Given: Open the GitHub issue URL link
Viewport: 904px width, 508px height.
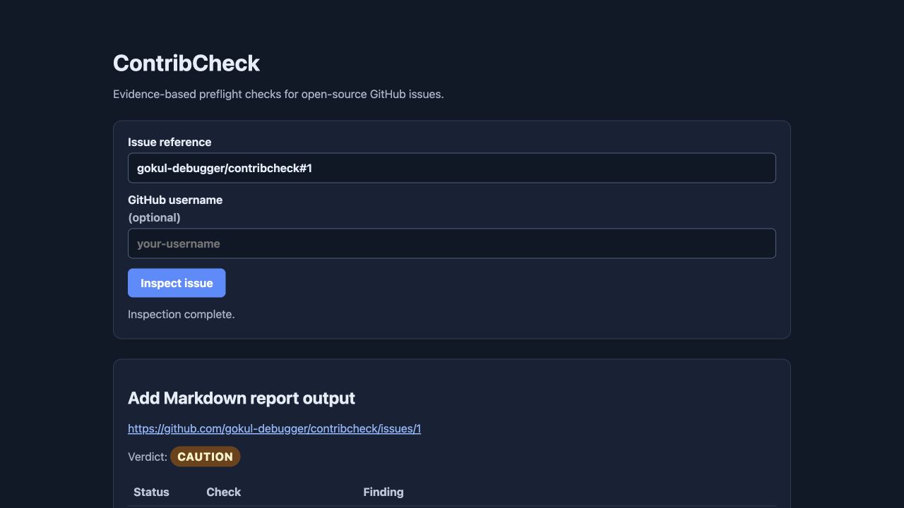Looking at the screenshot, I should (274, 428).
